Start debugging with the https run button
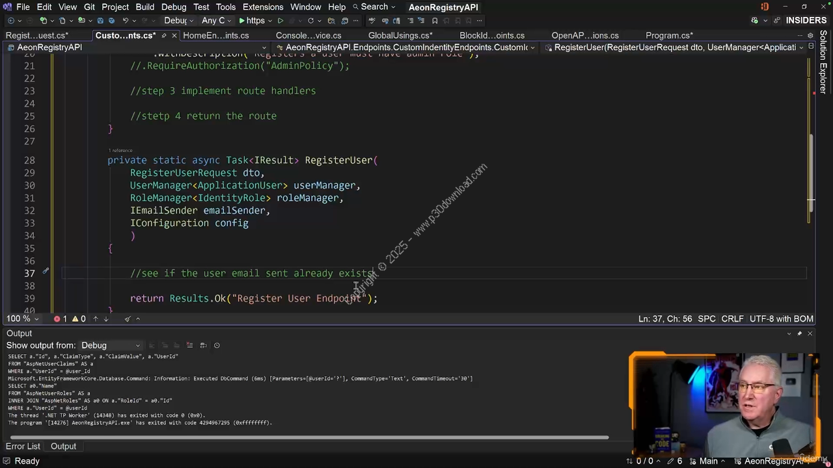The width and height of the screenshot is (833, 468). 252,21
